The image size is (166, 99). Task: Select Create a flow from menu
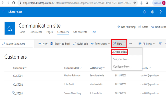pyautogui.click(x=120, y=52)
